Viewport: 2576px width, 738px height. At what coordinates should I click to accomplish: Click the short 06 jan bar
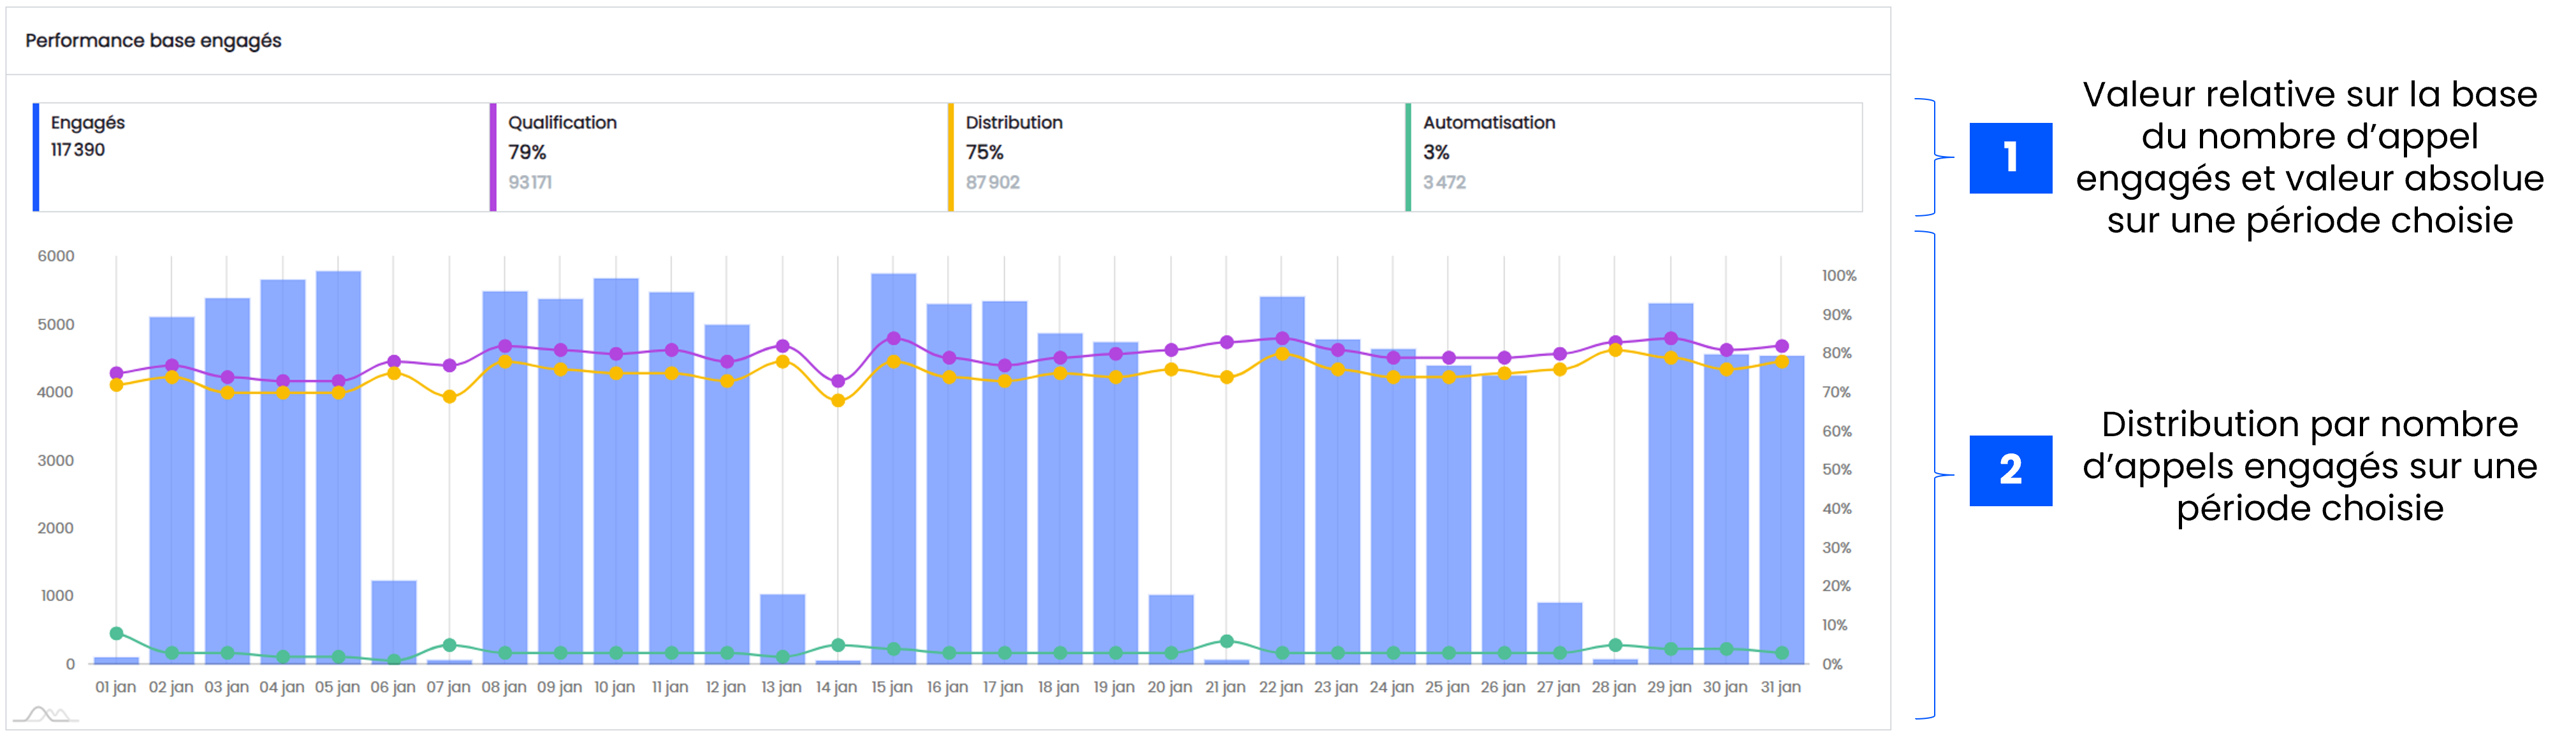pos(393,614)
